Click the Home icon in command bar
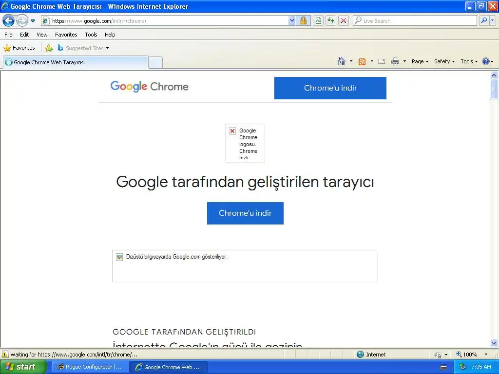Image resolution: width=499 pixels, height=374 pixels. pyautogui.click(x=342, y=61)
